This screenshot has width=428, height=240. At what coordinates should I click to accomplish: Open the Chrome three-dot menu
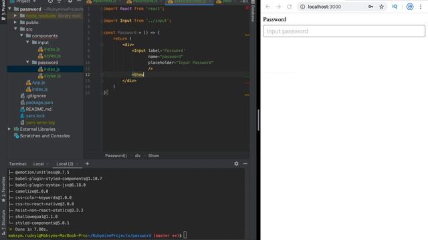click(x=421, y=7)
